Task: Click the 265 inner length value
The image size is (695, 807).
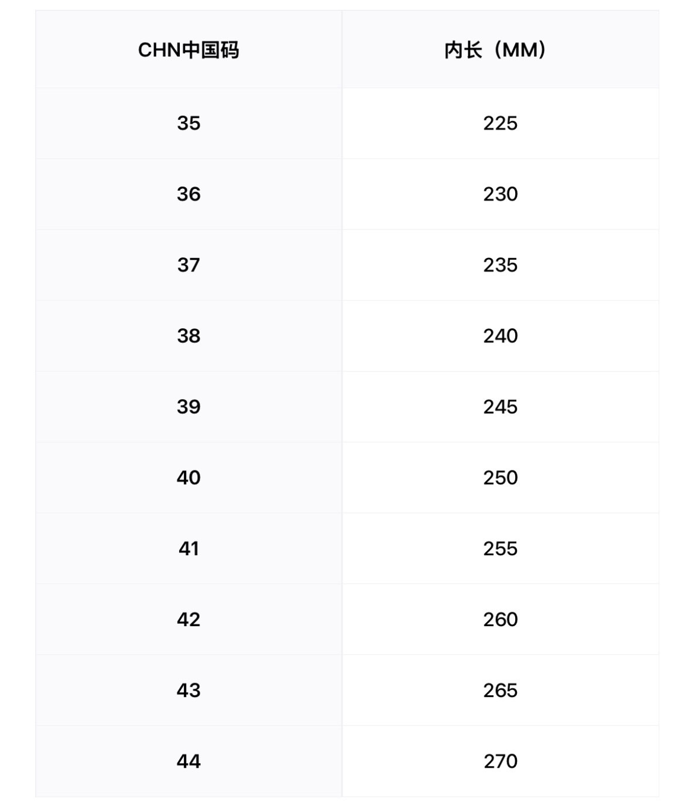Action: [500, 691]
